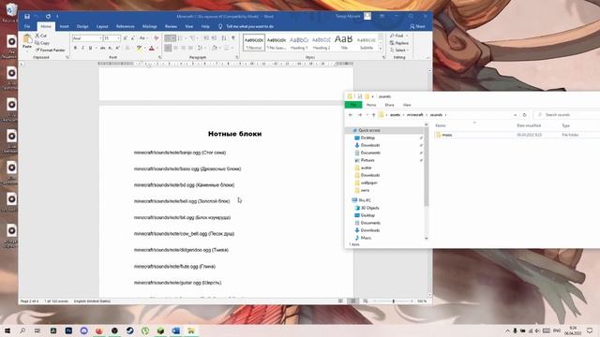Select the Heading 1 style

299,42
